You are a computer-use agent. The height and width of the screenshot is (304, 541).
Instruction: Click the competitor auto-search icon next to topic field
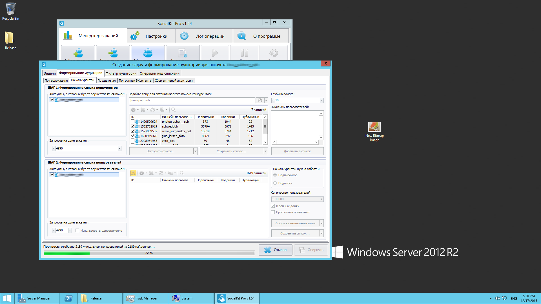tap(260, 100)
